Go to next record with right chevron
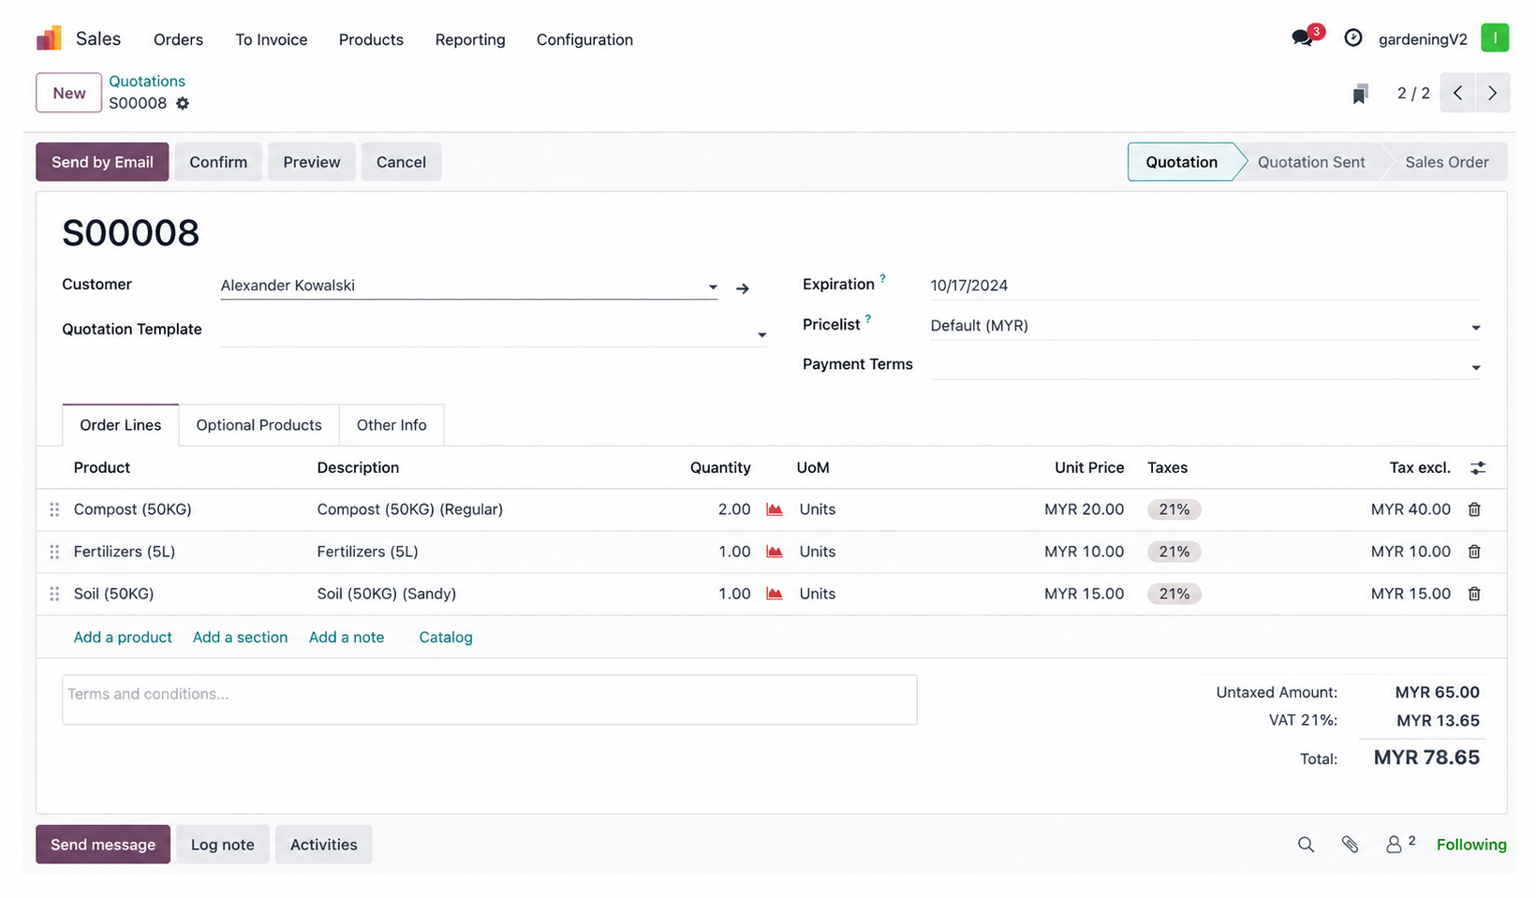This screenshot has width=1536, height=898. (x=1492, y=93)
